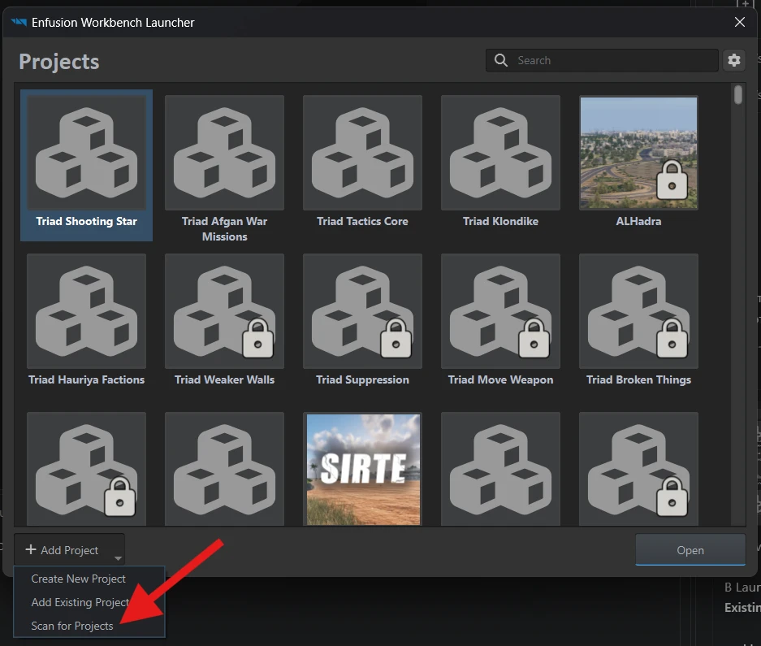
Task: Pick the Triad Move Weapon project icon
Action: pos(500,311)
